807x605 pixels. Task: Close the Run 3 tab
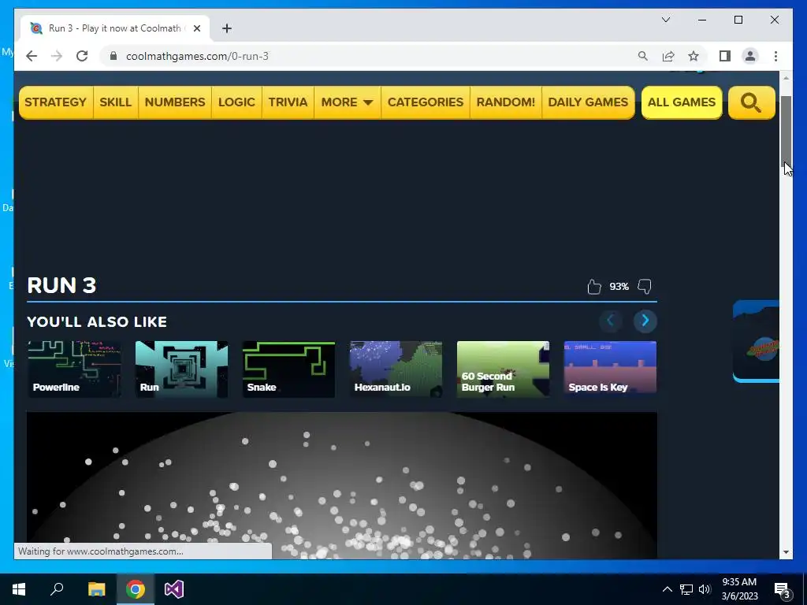coord(196,28)
